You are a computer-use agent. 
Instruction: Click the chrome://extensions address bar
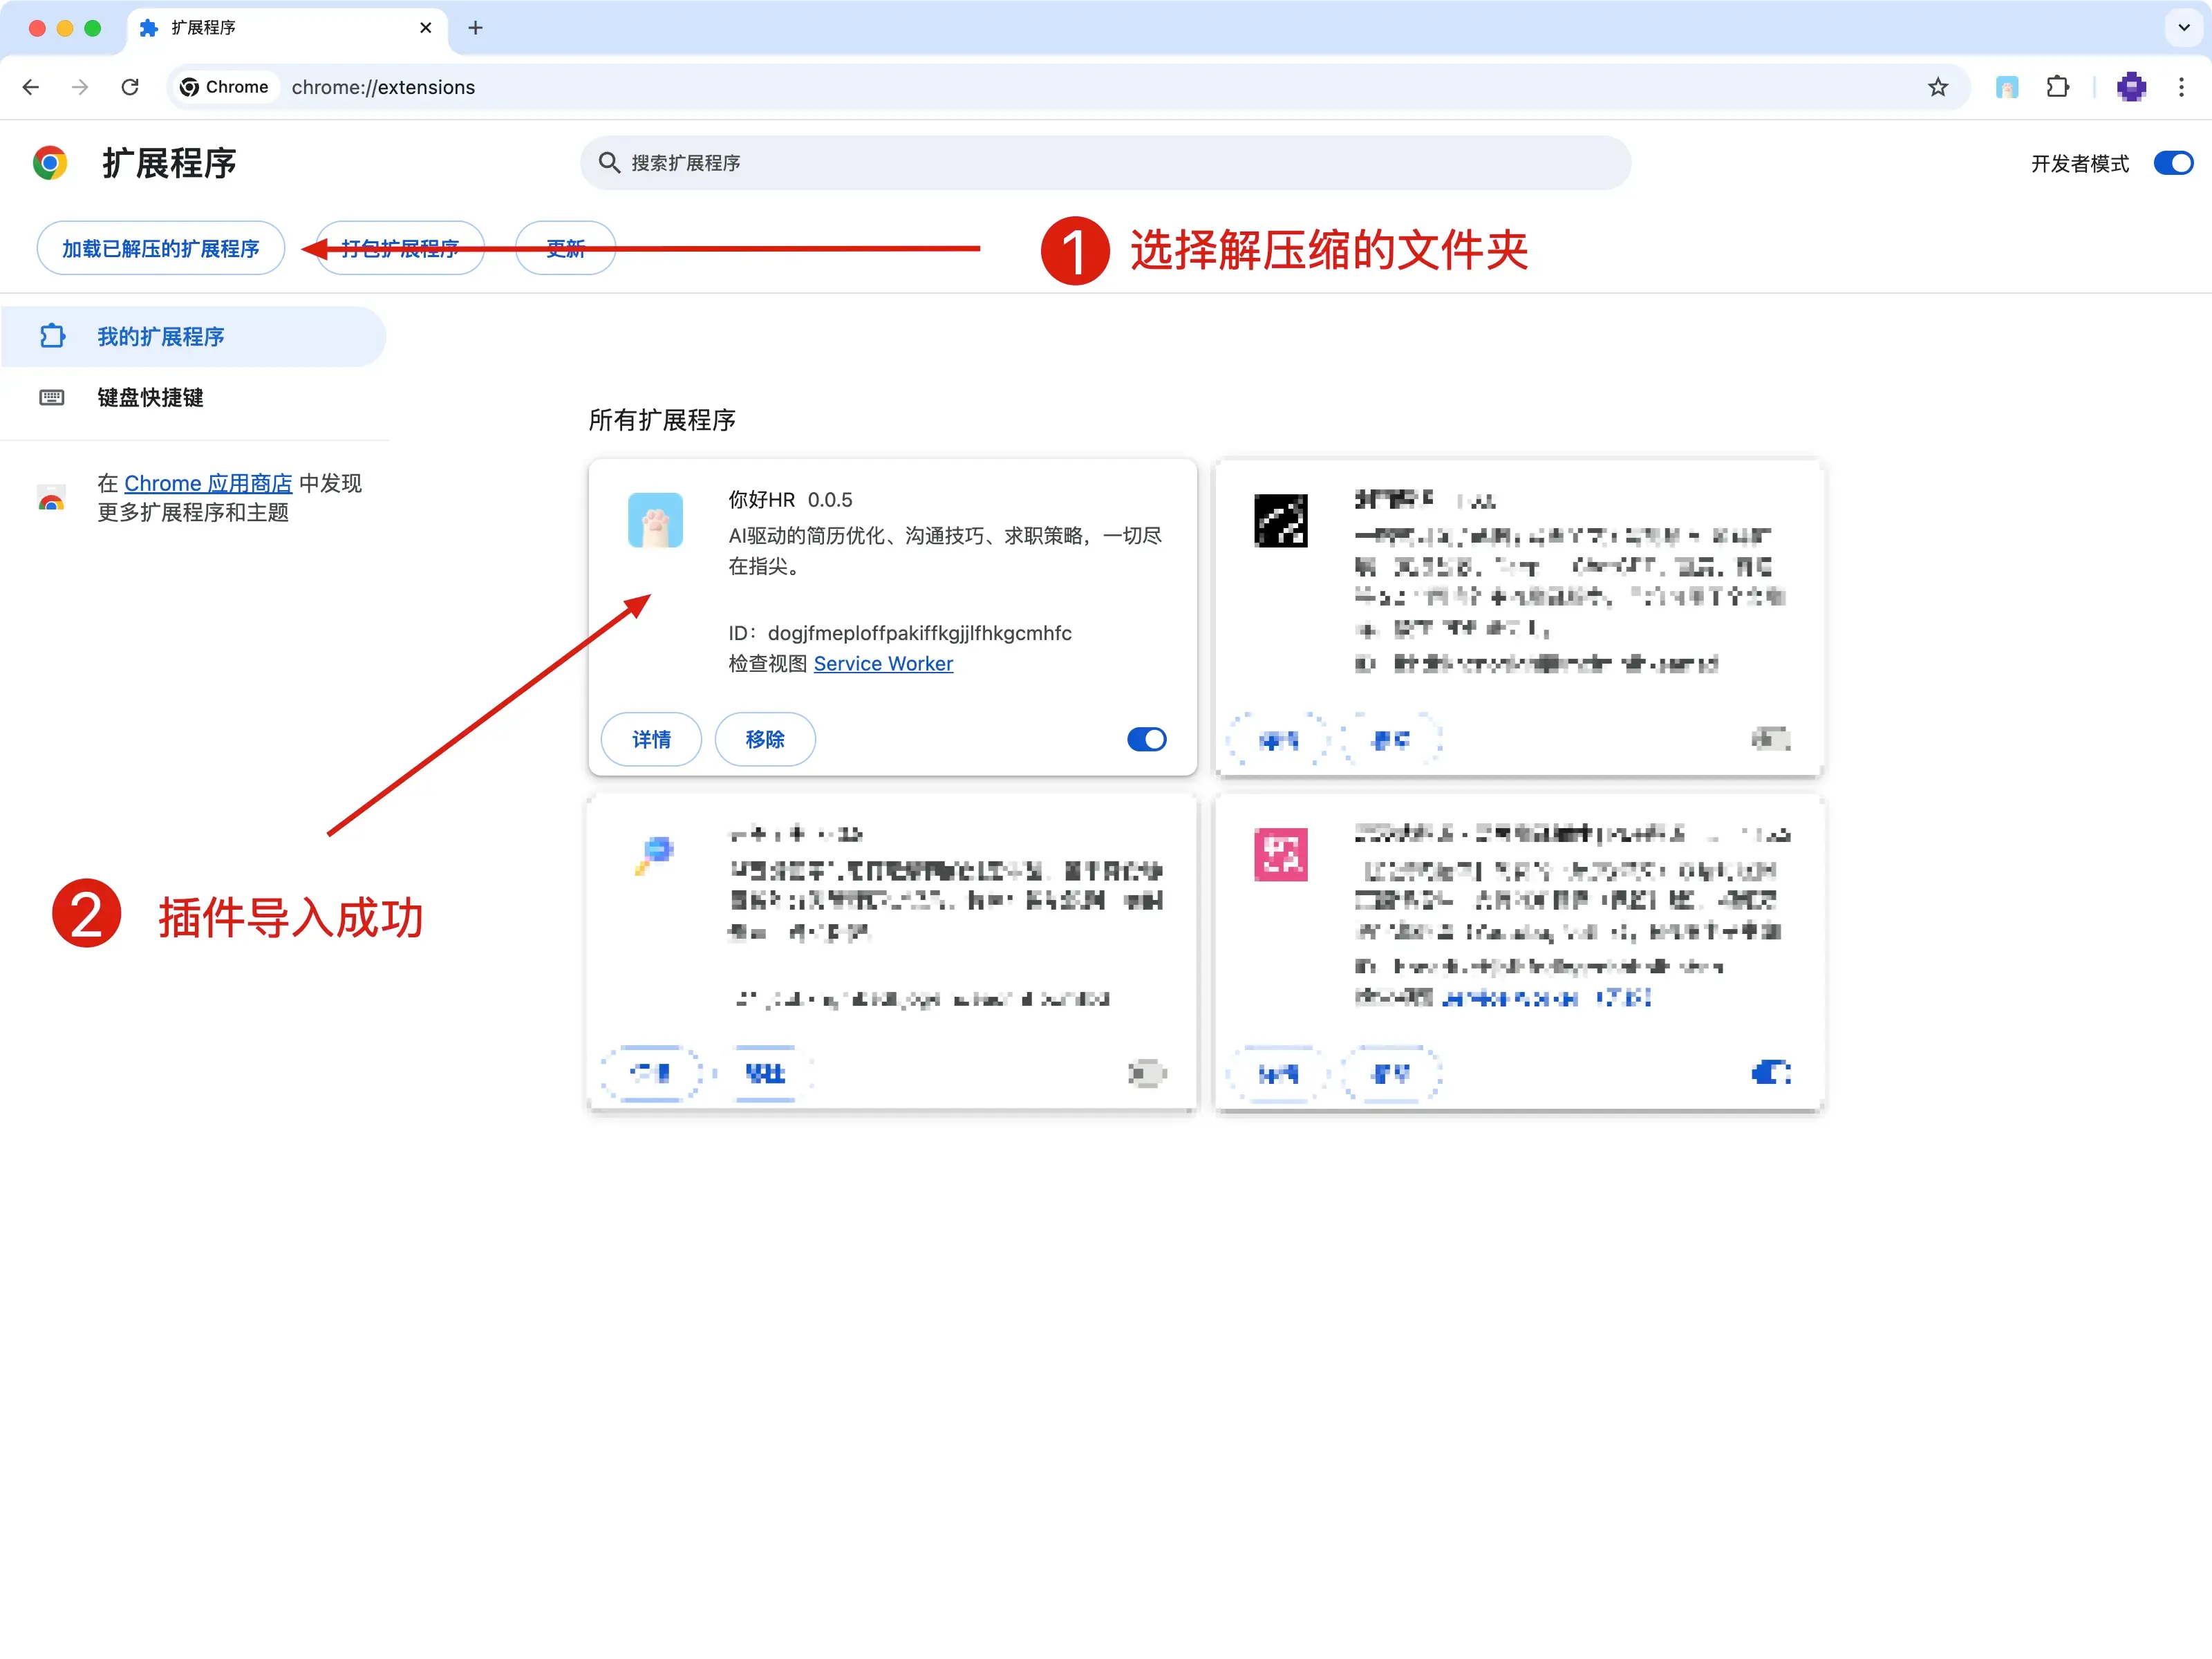pyautogui.click(x=383, y=87)
